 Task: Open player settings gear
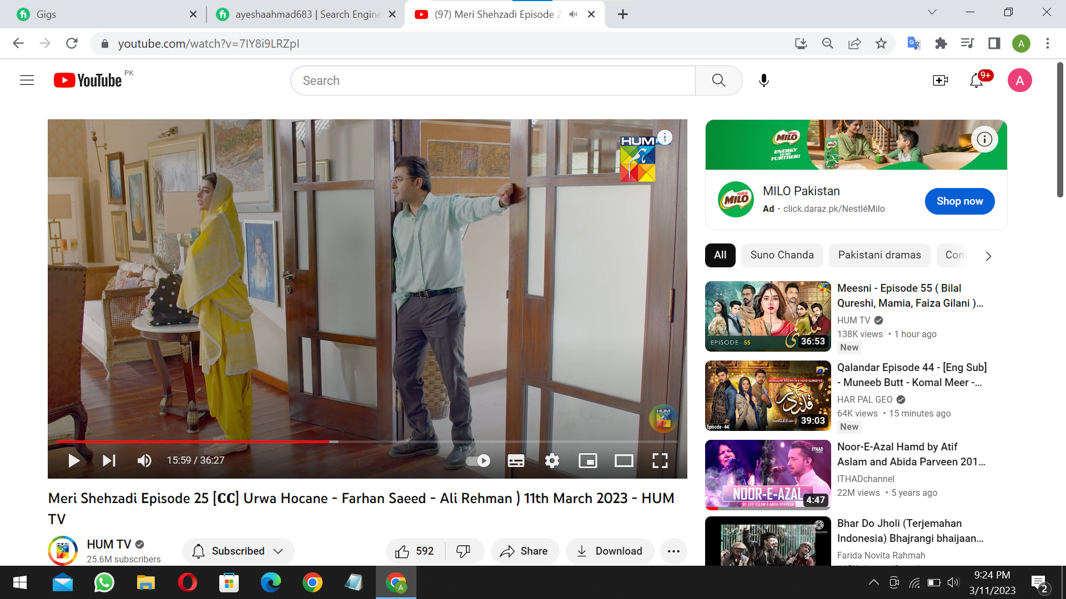[x=552, y=460]
